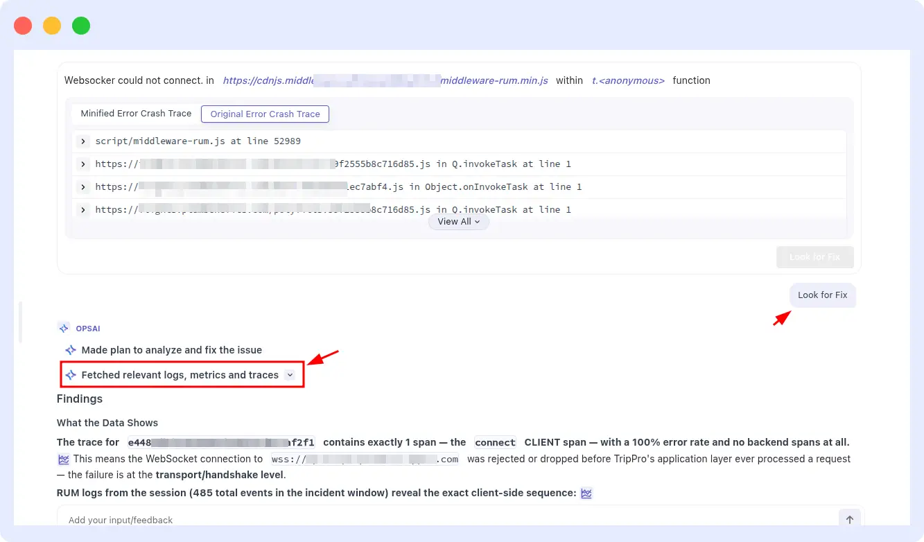
Task: Click sparkle icon beside Fetched relevant logs
Action: (x=70, y=375)
